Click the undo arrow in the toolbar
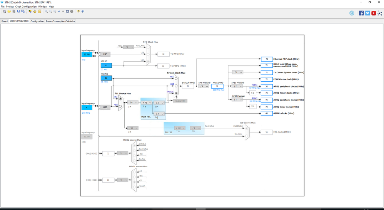The width and height of the screenshot is (384, 210). (x=59, y=11)
